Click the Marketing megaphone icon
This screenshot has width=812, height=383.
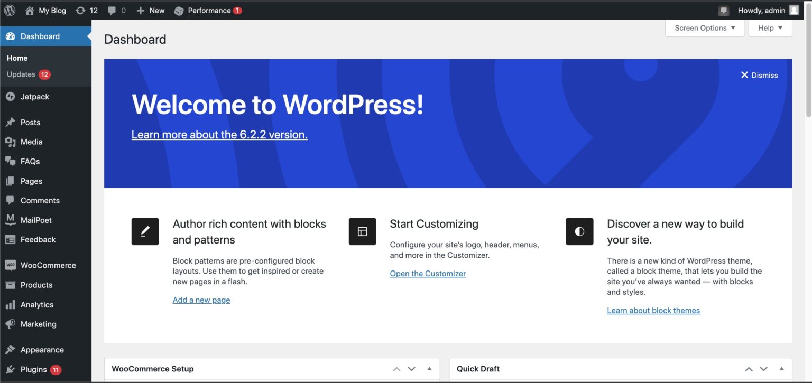(11, 324)
